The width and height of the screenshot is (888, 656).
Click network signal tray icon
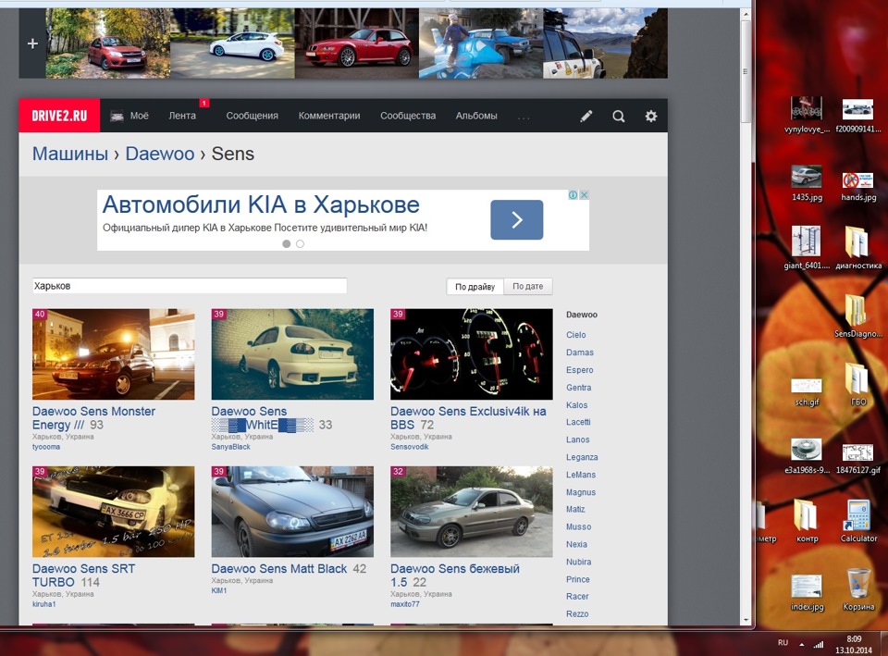click(818, 644)
